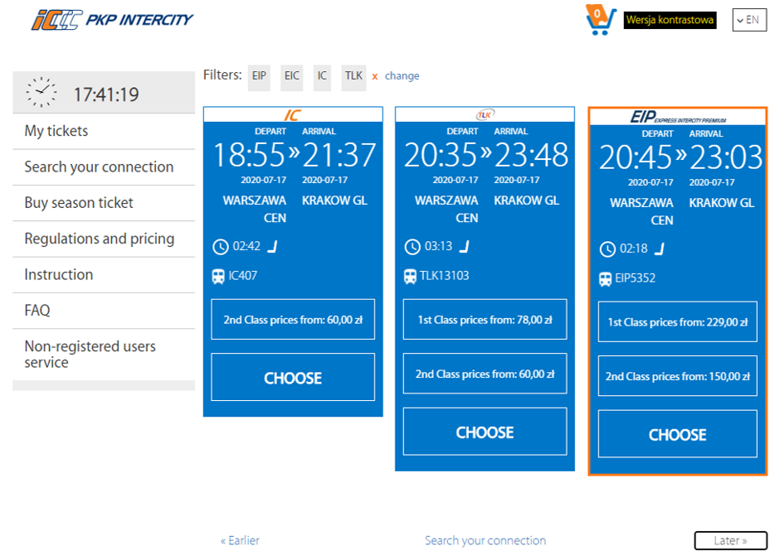The height and width of the screenshot is (555, 780).
Task: Click travel duration 03:13
Action: tap(439, 246)
